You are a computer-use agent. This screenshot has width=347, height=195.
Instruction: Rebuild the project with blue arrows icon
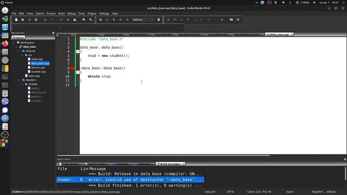coord(120,19)
